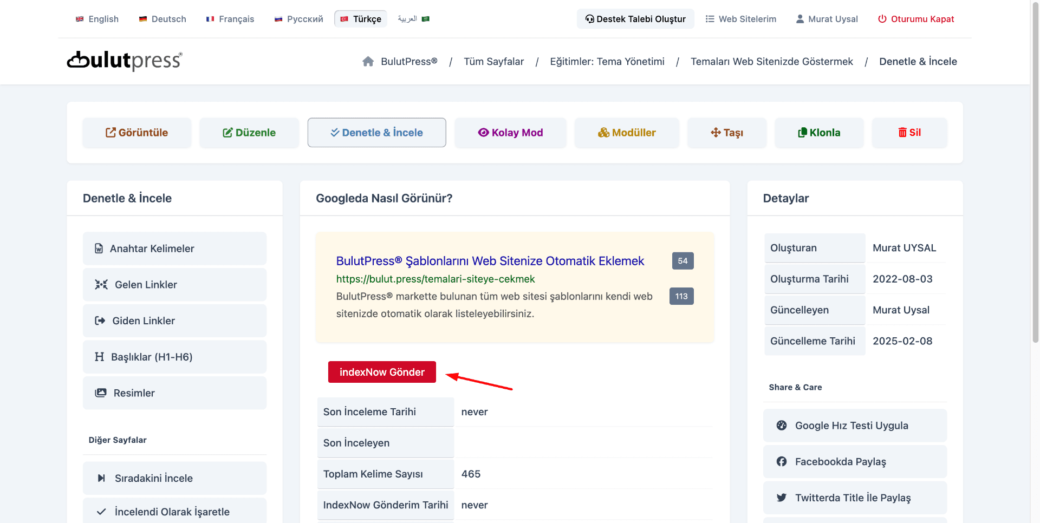Mark page with İncelendi Olarak İşaretle
This screenshot has width=1040, height=523.
174,512
